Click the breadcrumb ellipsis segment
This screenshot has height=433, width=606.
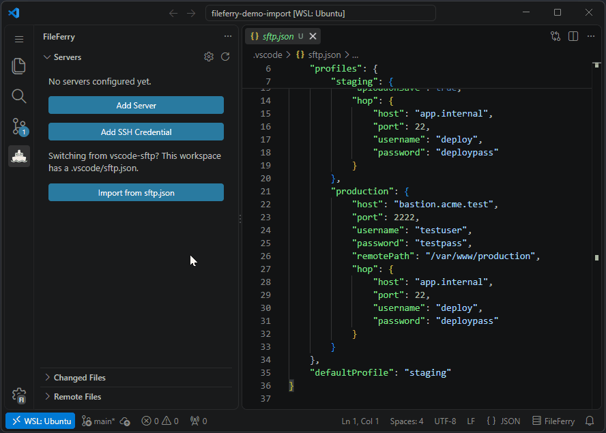click(x=355, y=55)
